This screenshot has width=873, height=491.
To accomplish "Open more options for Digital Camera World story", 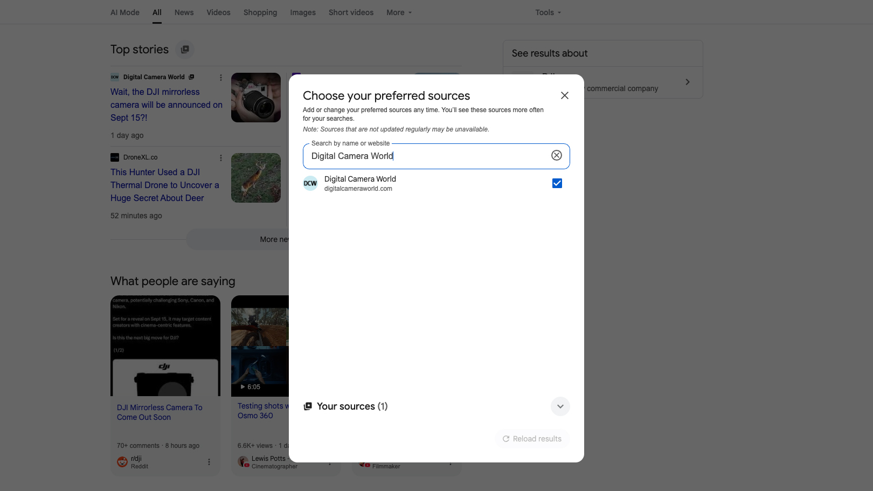I will click(221, 78).
